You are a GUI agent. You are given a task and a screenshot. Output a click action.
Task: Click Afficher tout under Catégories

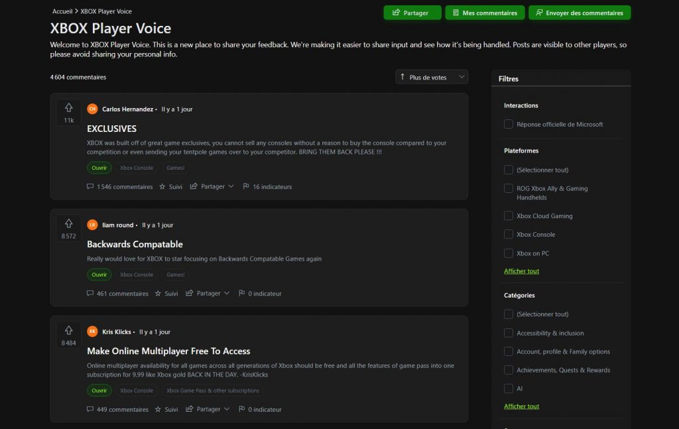click(x=521, y=406)
